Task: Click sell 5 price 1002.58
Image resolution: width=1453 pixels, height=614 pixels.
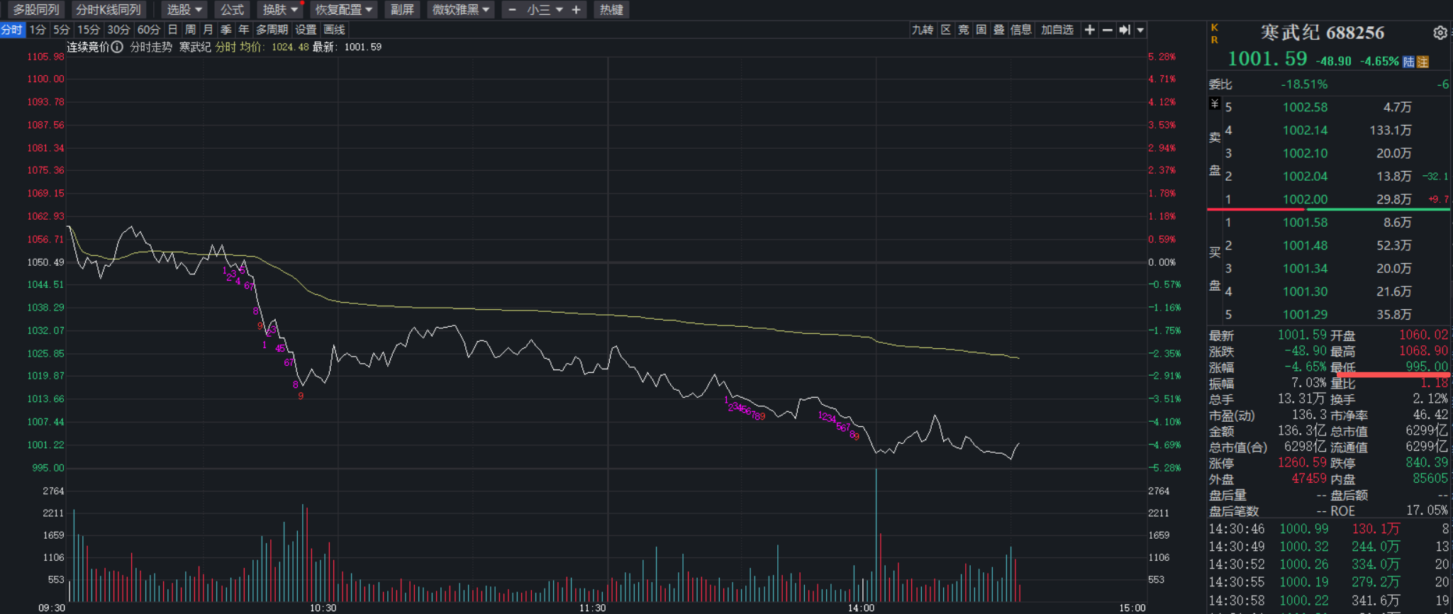Action: (x=1305, y=107)
